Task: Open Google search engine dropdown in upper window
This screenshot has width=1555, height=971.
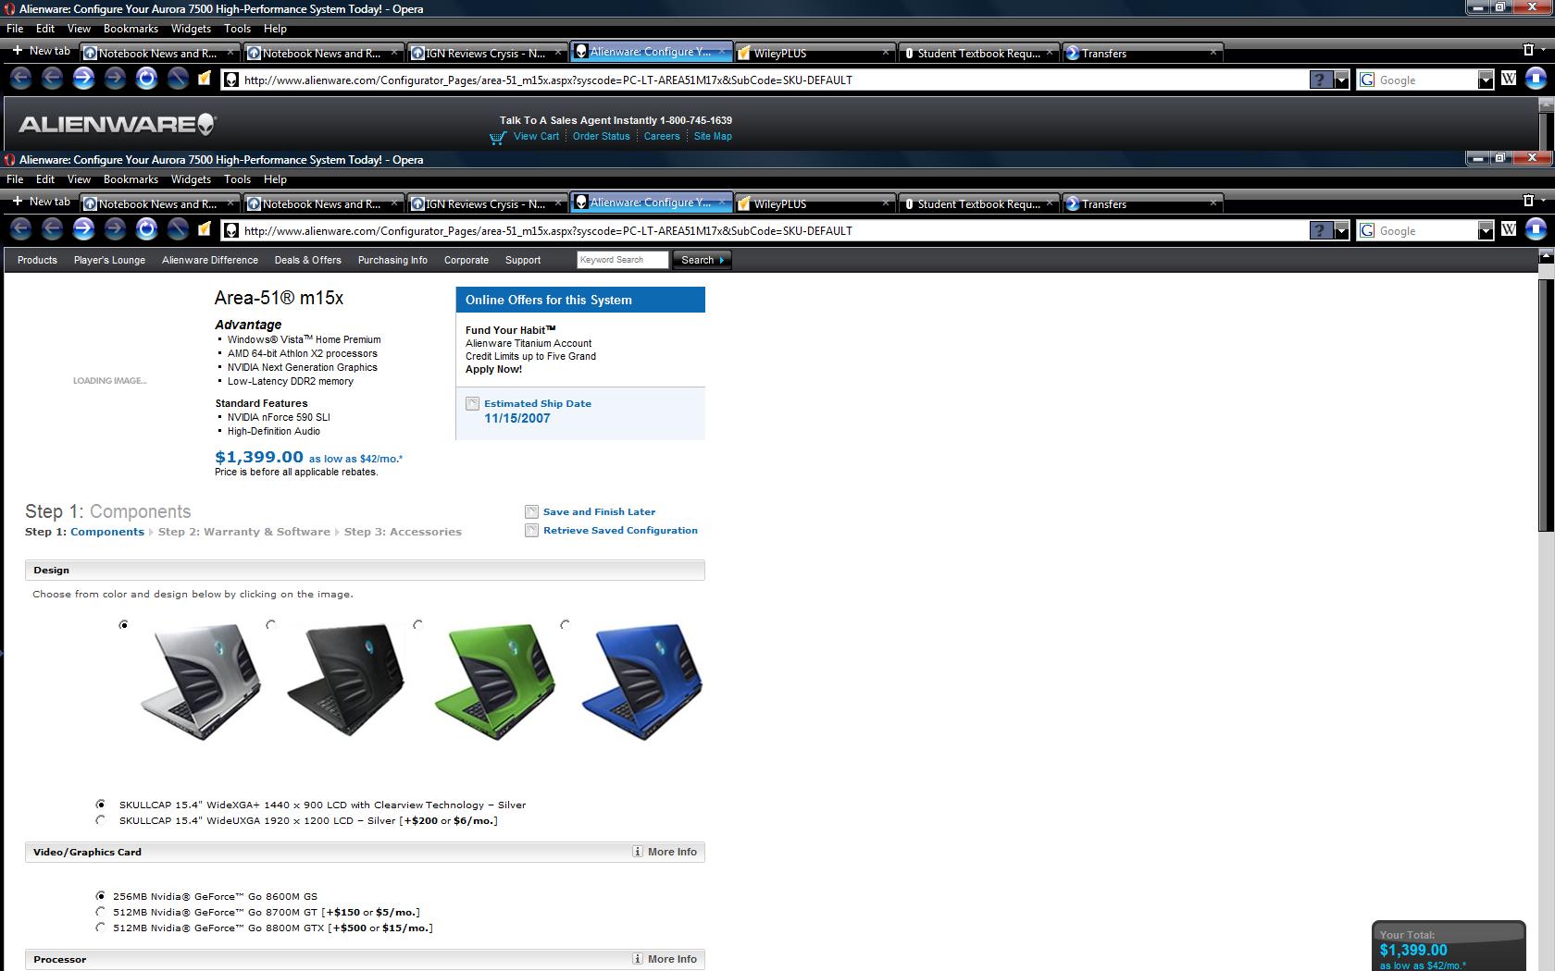Action: tap(1486, 80)
